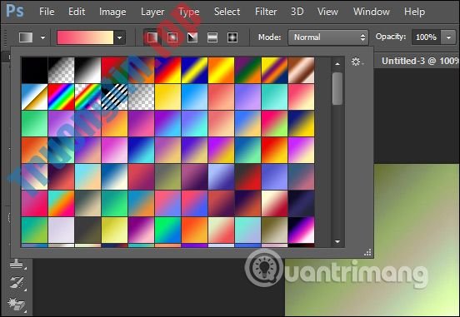Click the gradient picker scroll up arrow

[x=337, y=63]
